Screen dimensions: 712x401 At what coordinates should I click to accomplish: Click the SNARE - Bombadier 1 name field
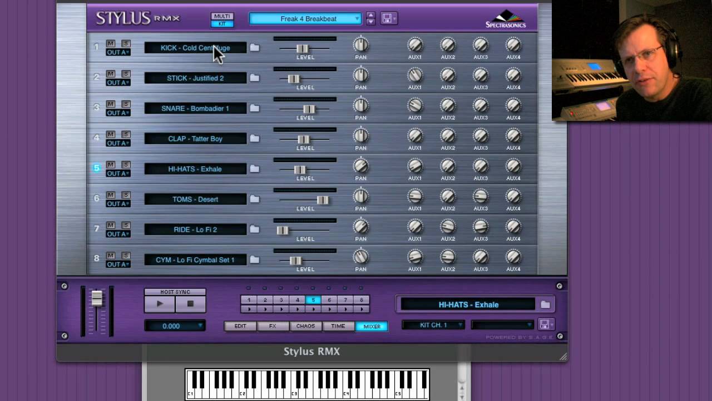[x=195, y=109]
